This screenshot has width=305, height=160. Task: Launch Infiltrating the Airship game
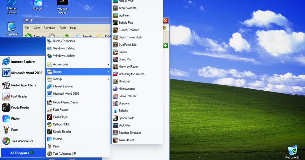point(137,74)
